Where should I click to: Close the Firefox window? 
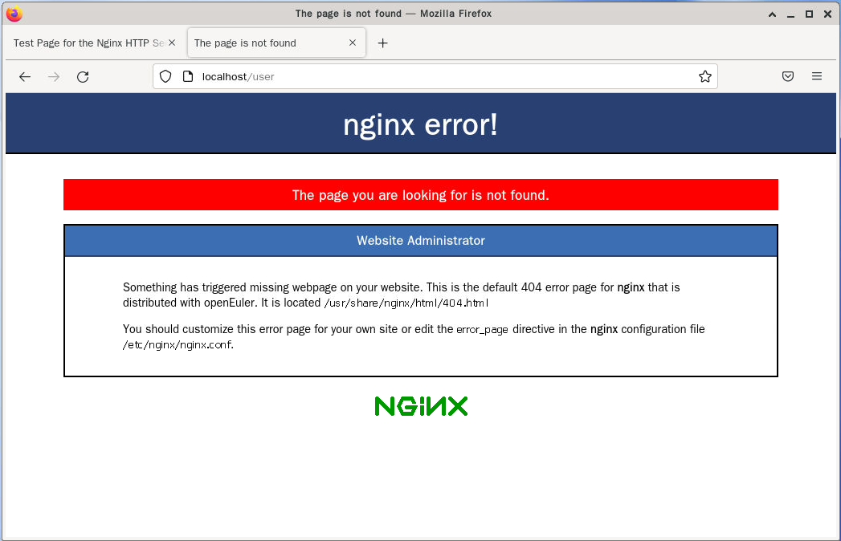point(827,14)
